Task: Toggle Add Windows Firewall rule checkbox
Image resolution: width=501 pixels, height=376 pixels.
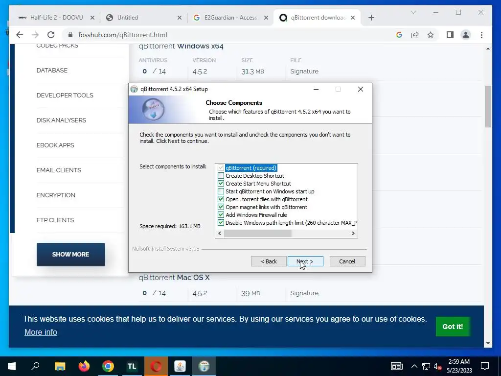Action: tap(221, 215)
